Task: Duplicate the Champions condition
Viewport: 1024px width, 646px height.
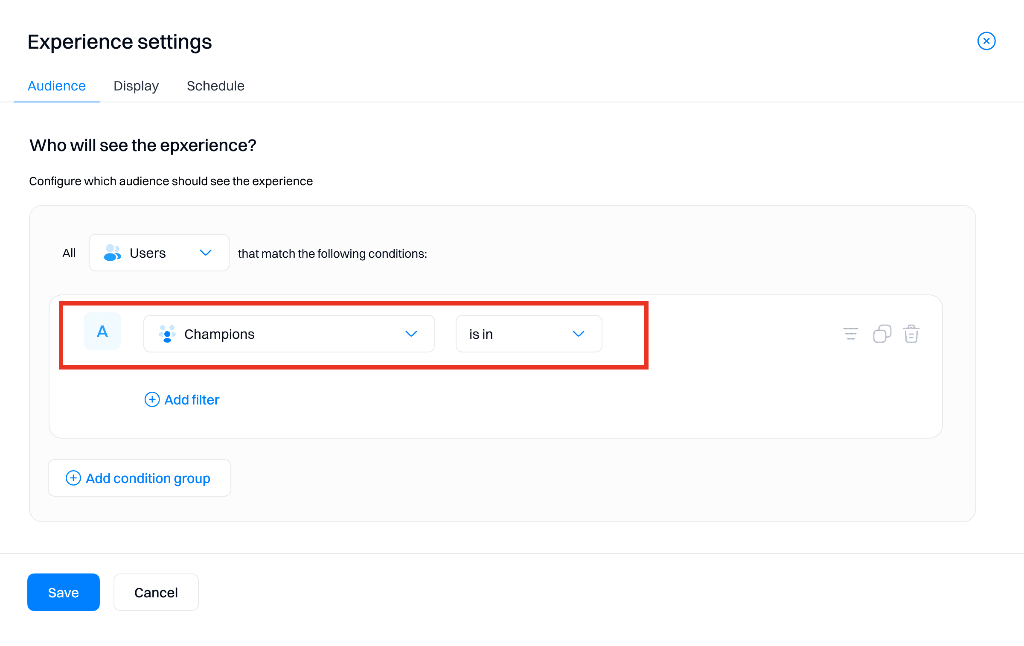Action: point(881,334)
